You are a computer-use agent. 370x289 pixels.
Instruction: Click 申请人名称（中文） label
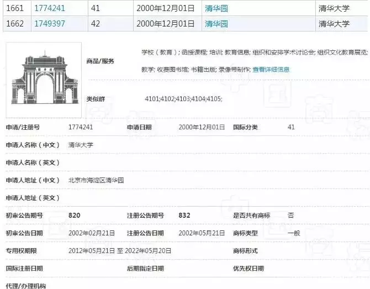coord(33,145)
